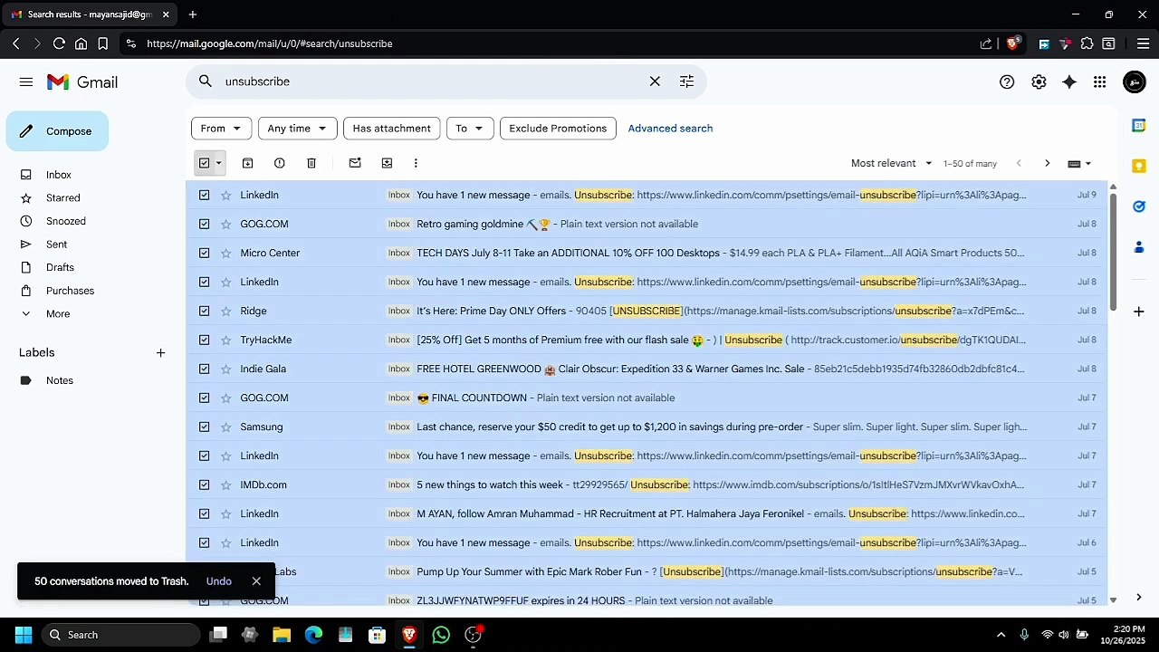Open the From filter dropdown
1159x652 pixels.
(x=222, y=129)
